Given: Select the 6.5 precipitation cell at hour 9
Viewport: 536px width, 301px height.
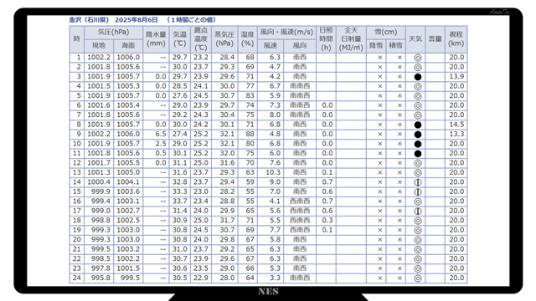Looking at the screenshot, I should tap(156, 134).
